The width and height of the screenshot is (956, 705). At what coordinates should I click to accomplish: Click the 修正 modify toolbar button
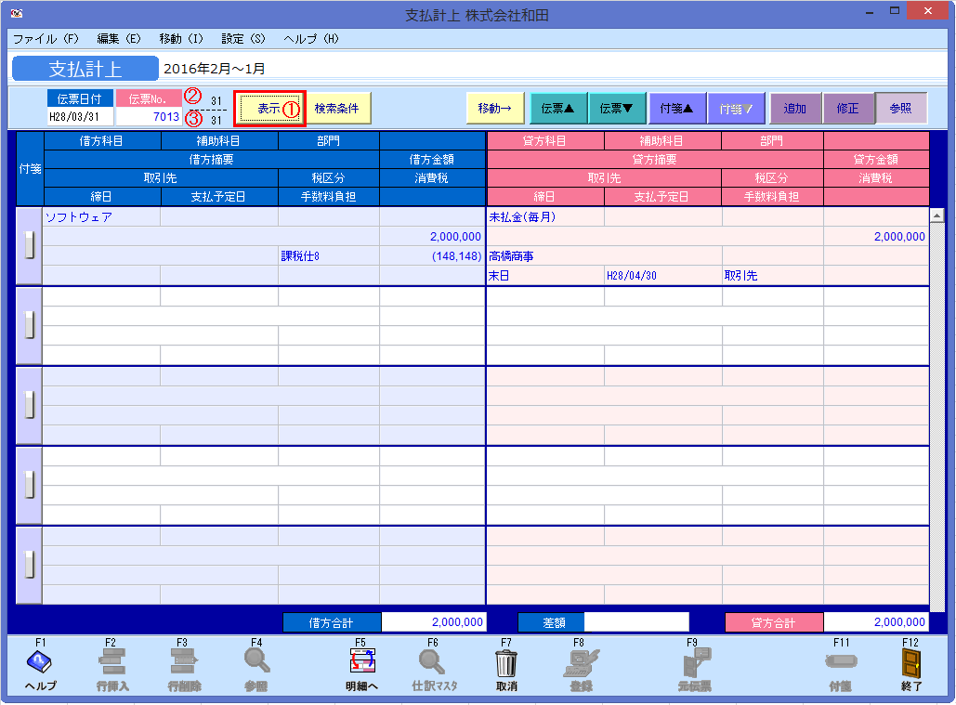848,108
